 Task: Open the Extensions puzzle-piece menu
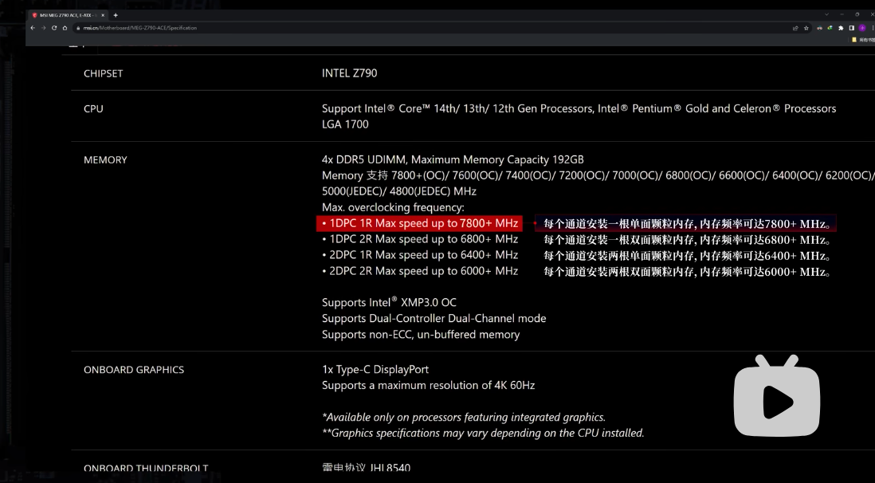(x=841, y=28)
